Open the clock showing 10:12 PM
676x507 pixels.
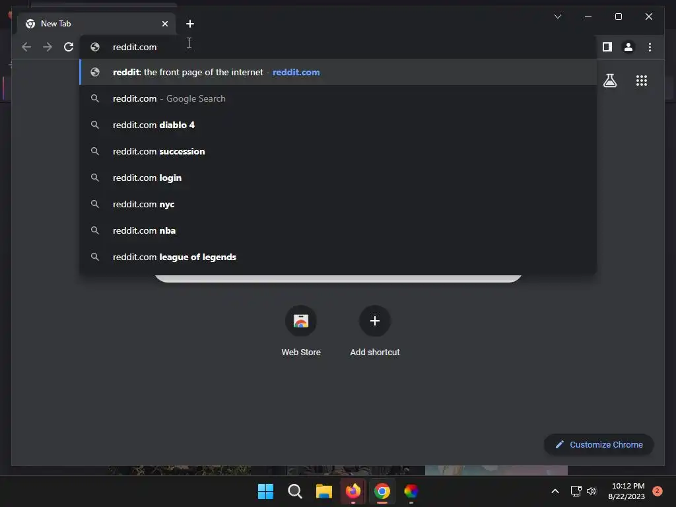point(627,491)
